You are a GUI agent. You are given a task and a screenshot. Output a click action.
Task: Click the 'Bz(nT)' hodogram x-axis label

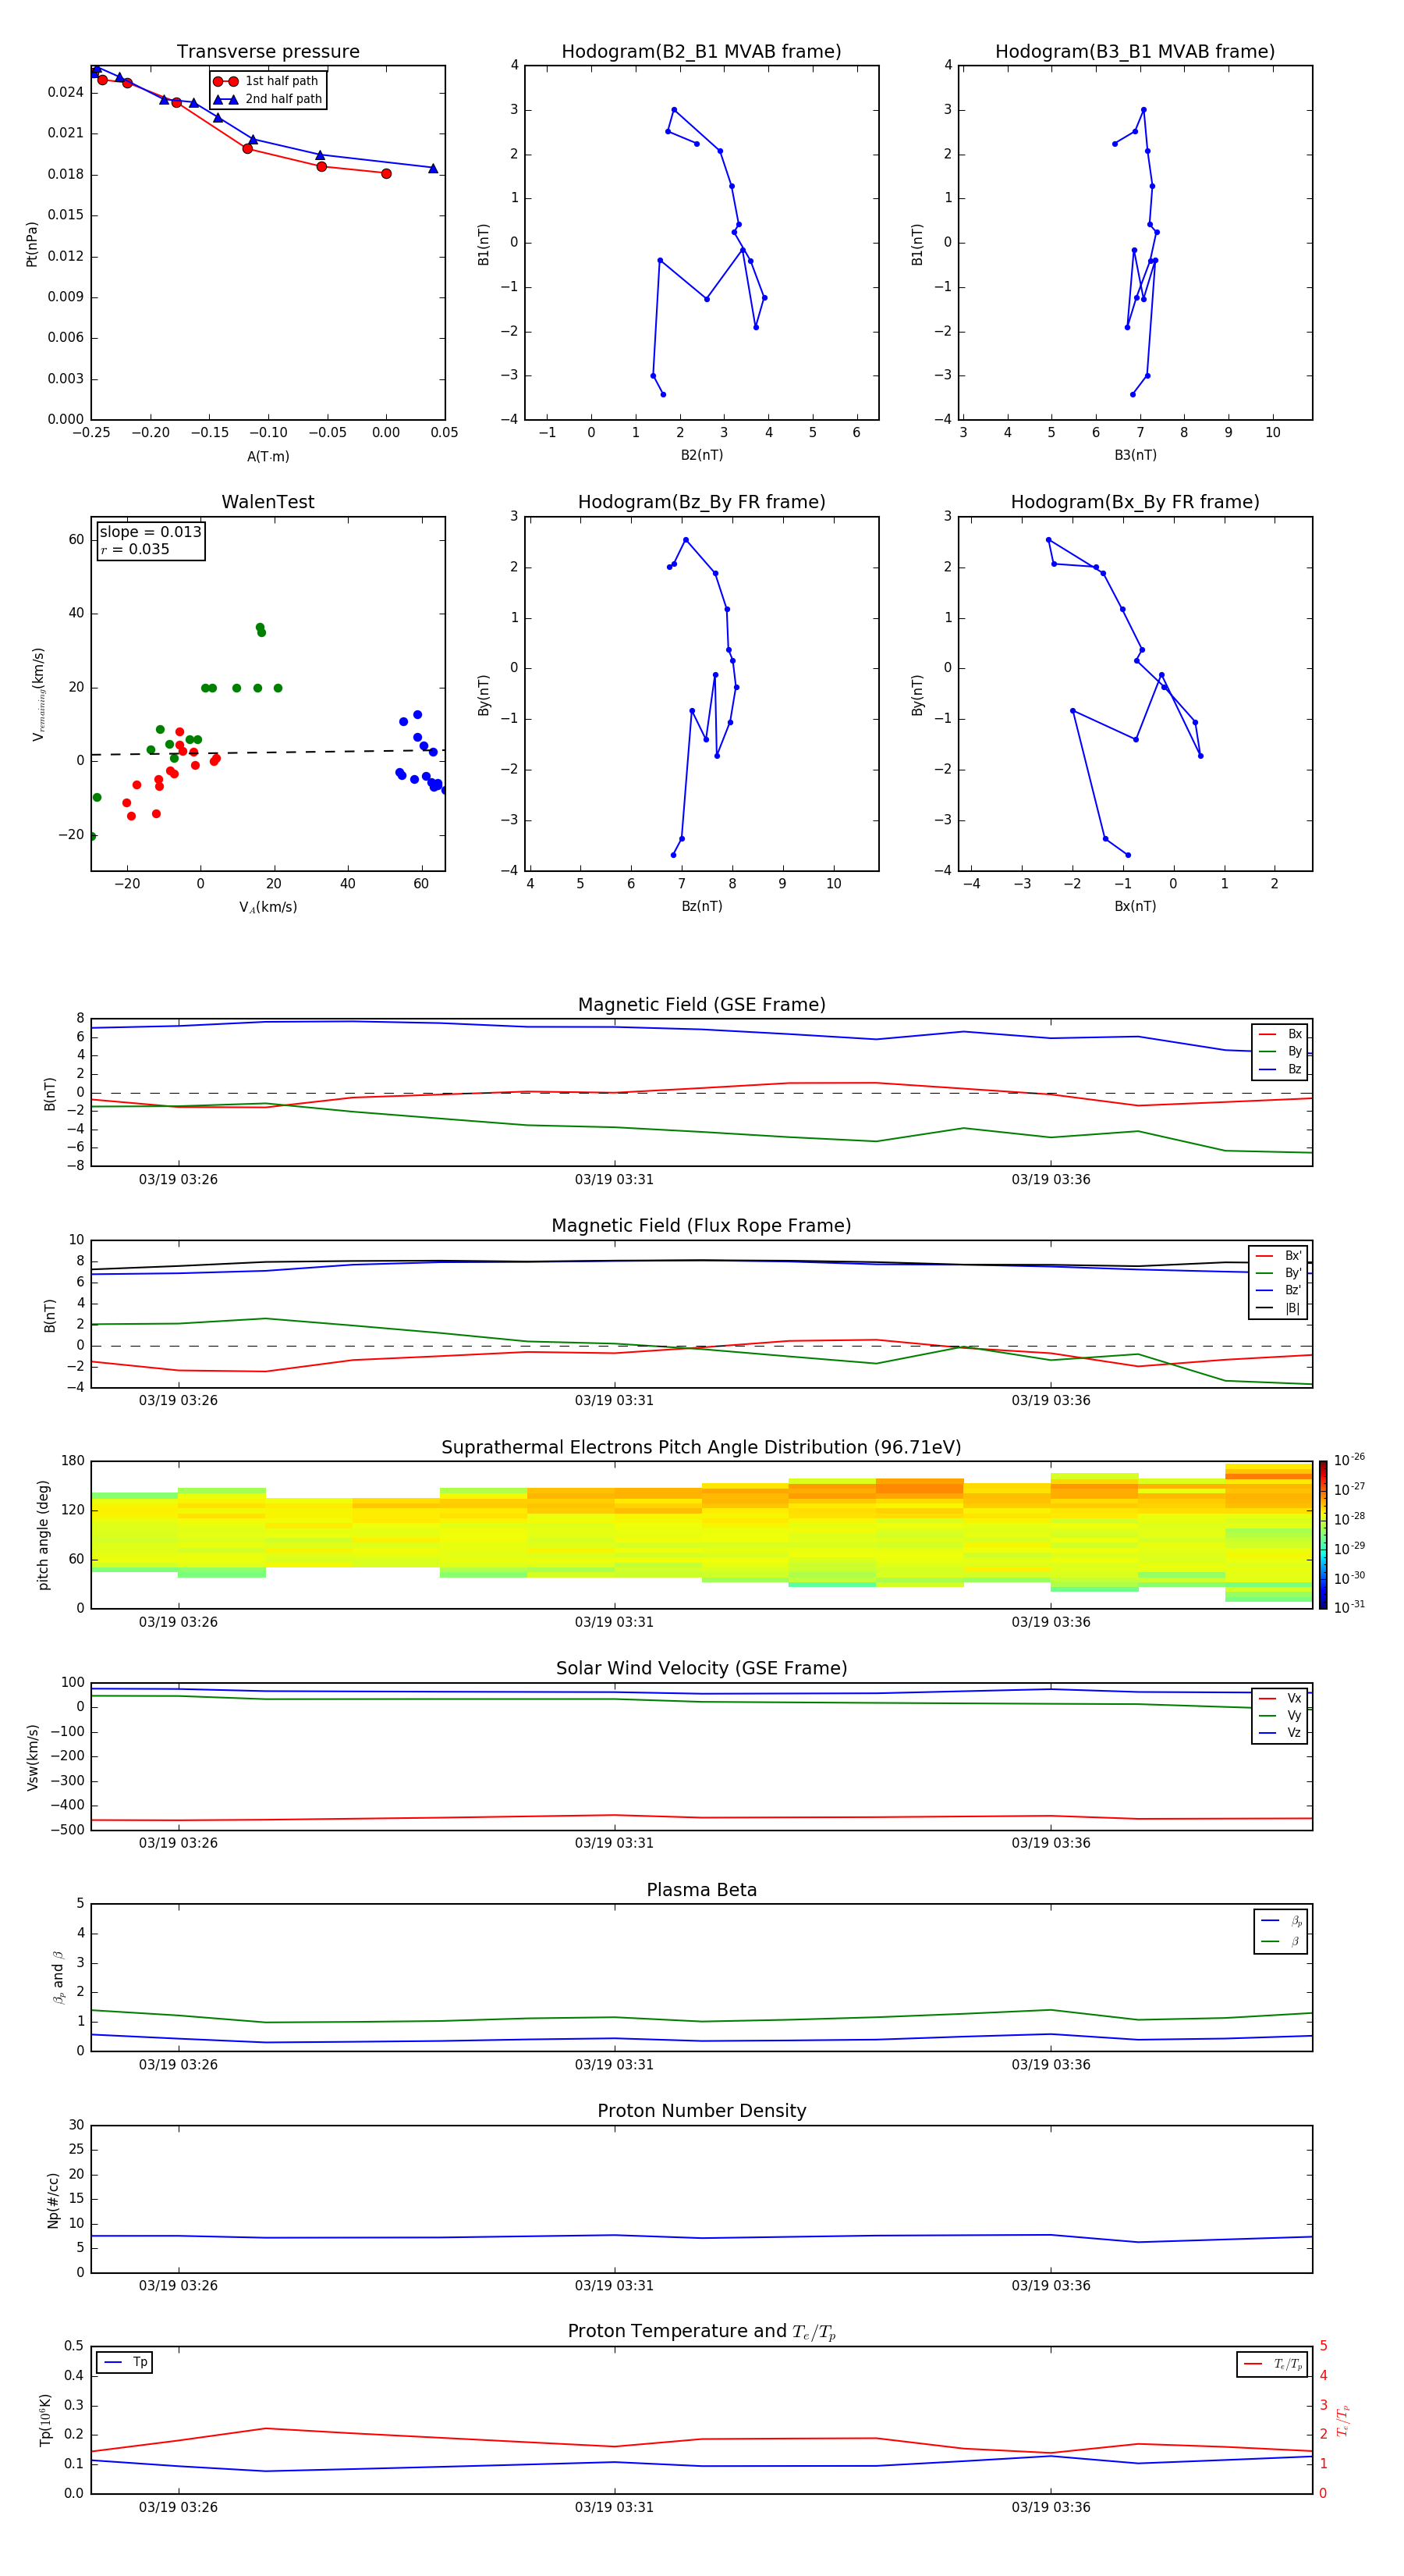click(701, 906)
